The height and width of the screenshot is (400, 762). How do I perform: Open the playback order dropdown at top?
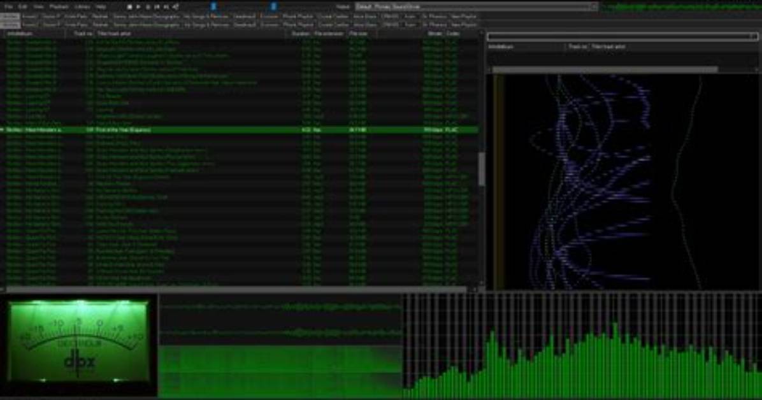pos(477,7)
